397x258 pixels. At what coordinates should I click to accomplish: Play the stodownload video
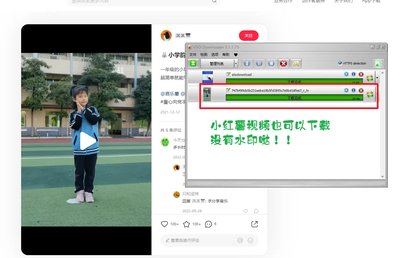(346, 74)
